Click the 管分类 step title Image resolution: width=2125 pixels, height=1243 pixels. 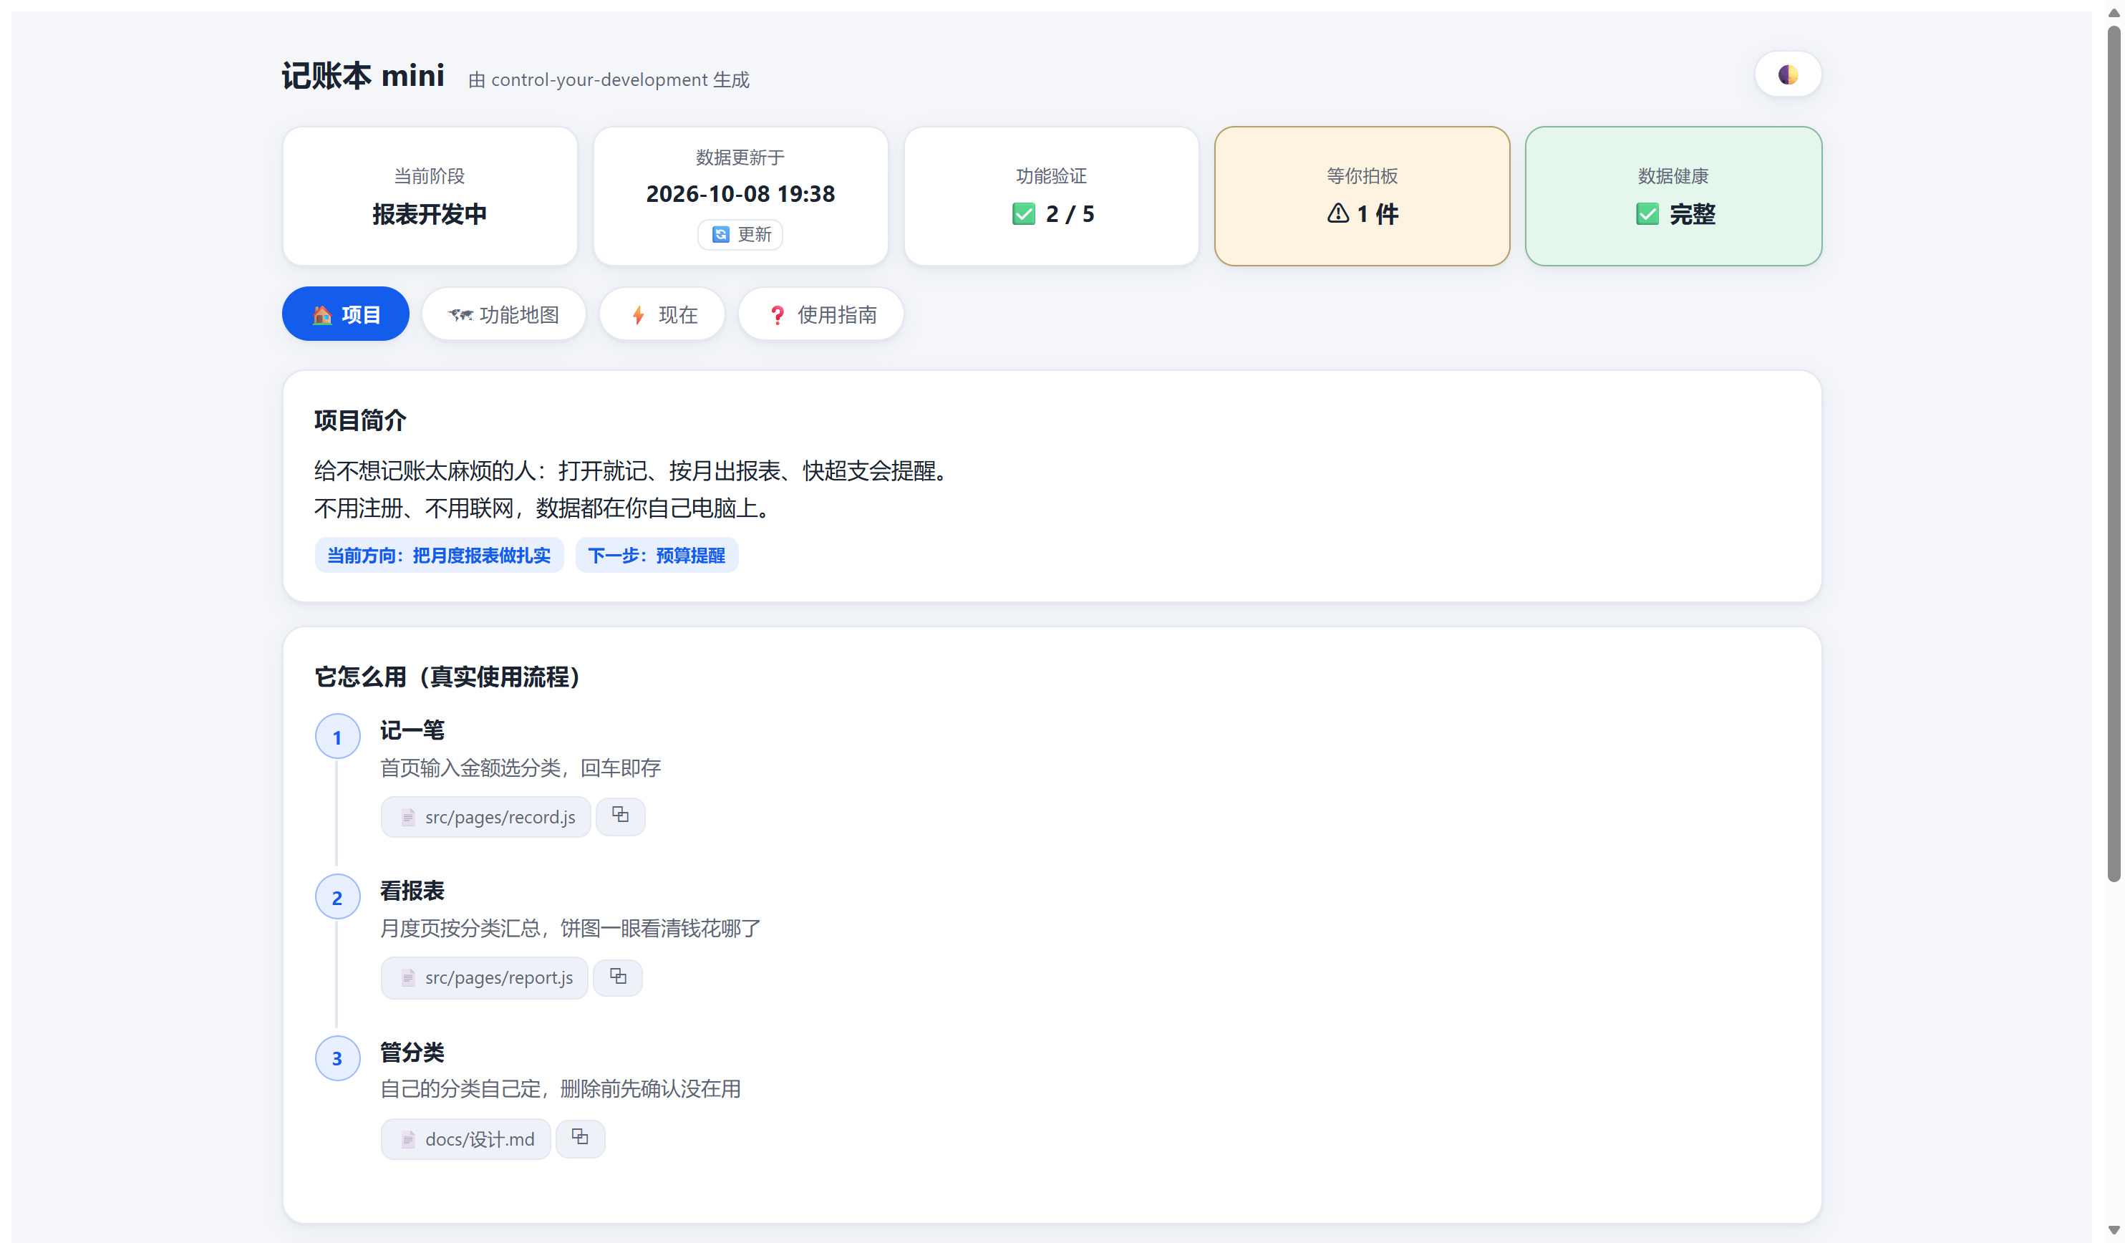[412, 1053]
